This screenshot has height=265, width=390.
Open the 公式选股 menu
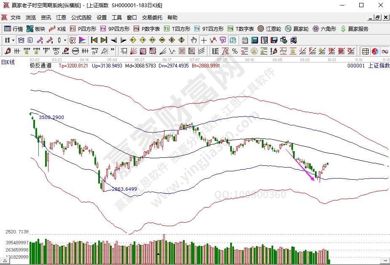(x=81, y=18)
